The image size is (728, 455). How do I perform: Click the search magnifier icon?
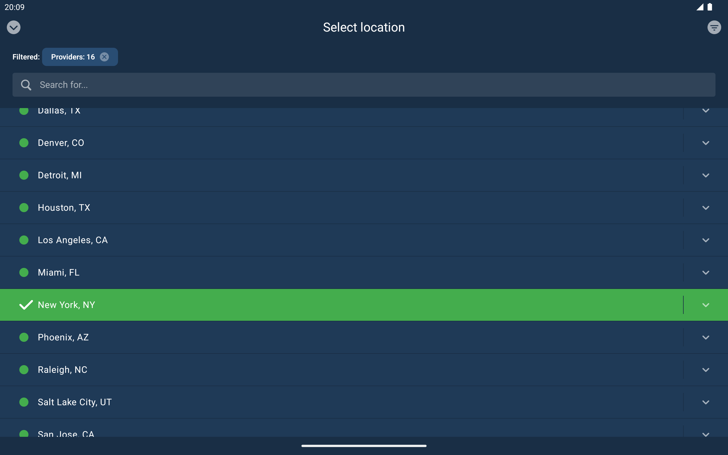(26, 84)
